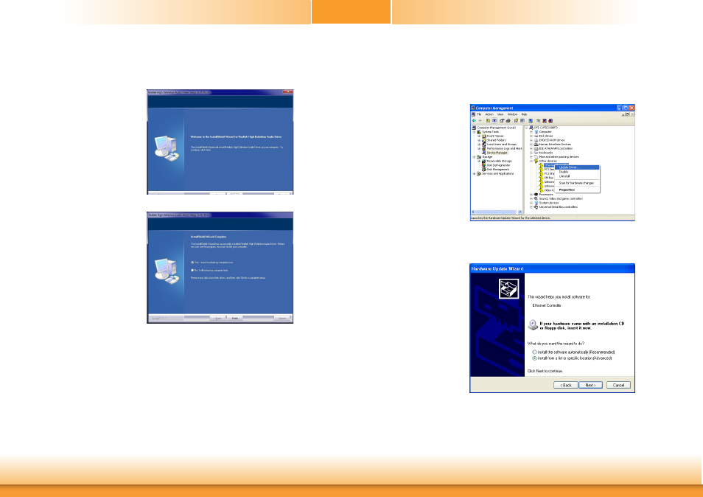Click Back in Hardware Update Wizard
This screenshot has height=497, width=703.
(x=565, y=385)
